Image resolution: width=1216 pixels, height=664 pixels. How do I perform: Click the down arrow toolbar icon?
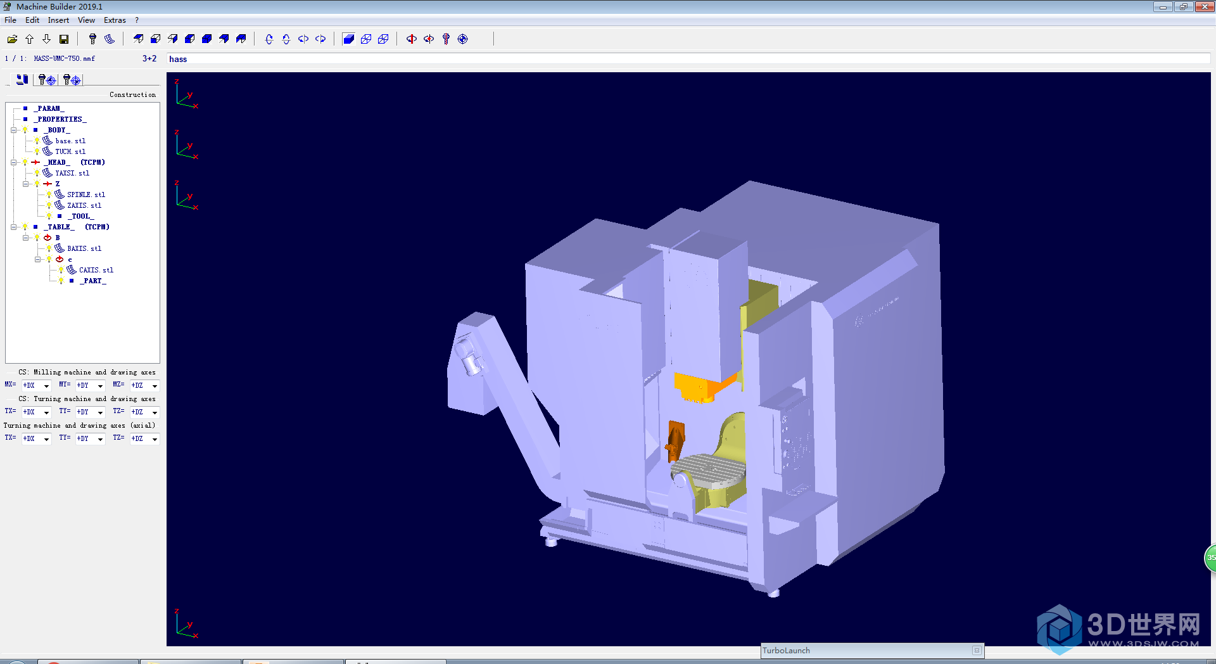click(x=46, y=39)
